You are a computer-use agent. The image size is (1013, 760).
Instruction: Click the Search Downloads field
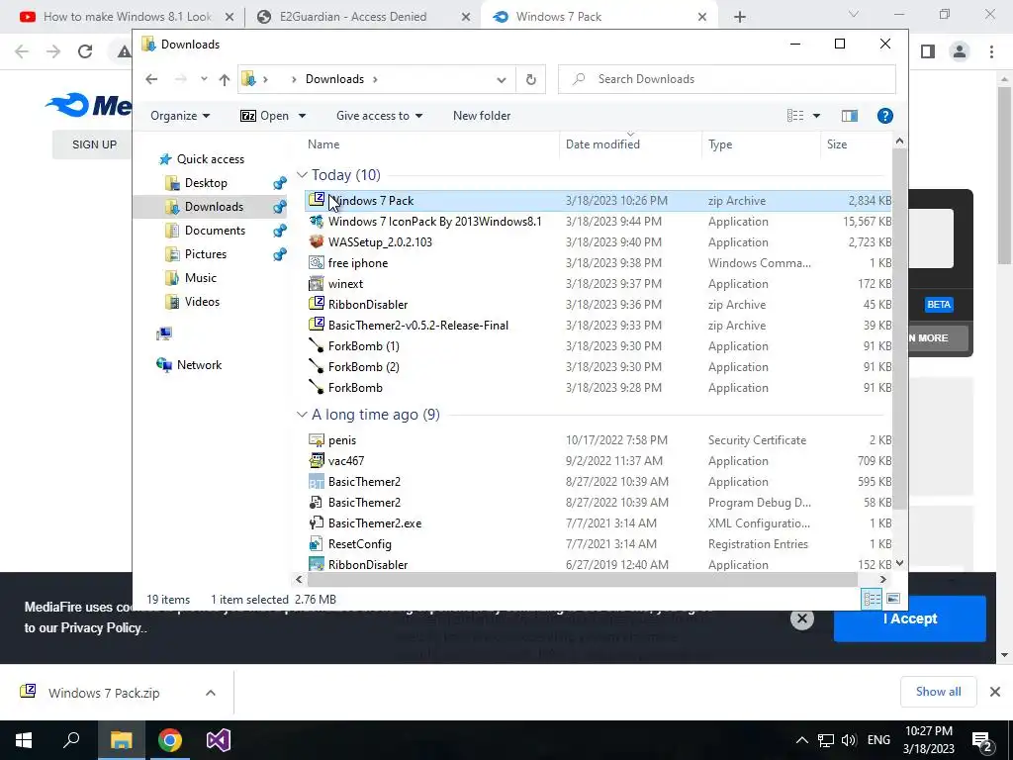727,79
